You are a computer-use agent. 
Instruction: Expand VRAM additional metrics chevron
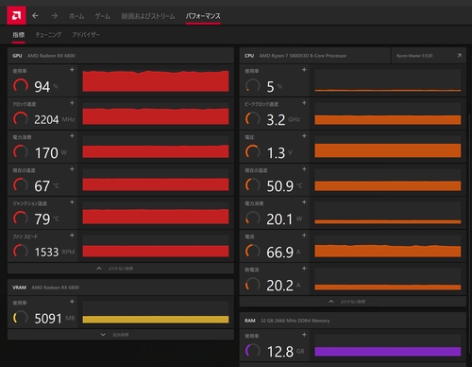pyautogui.click(x=103, y=335)
